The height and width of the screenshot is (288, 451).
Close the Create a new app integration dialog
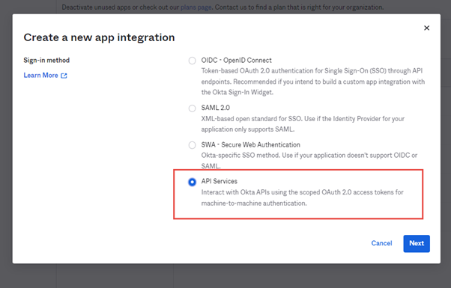coord(426,28)
